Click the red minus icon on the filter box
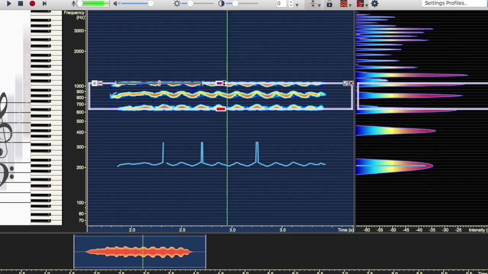 (100, 83)
